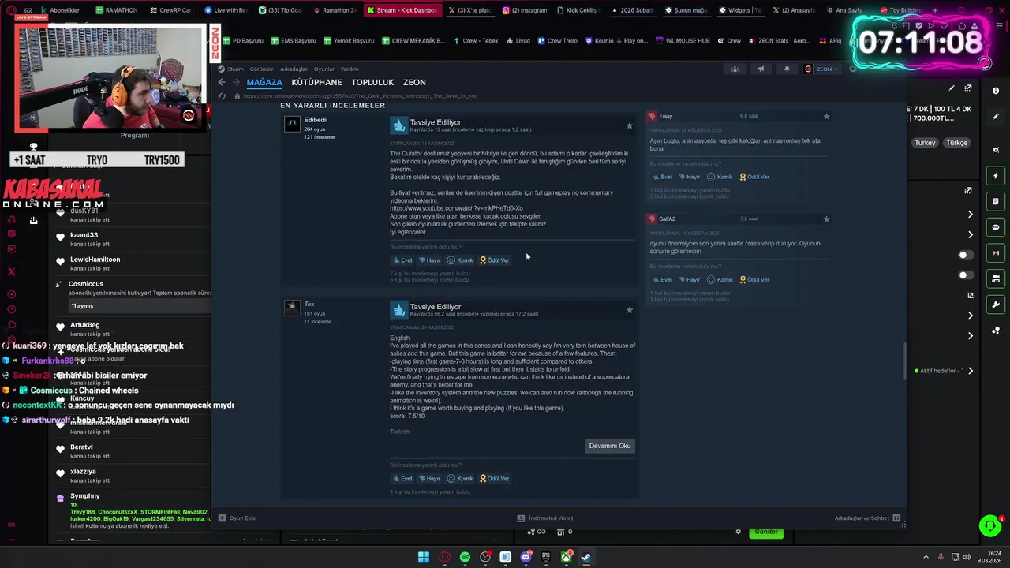Vote Hayır on Edibedii's review
The height and width of the screenshot is (568, 1010).
coord(429,260)
